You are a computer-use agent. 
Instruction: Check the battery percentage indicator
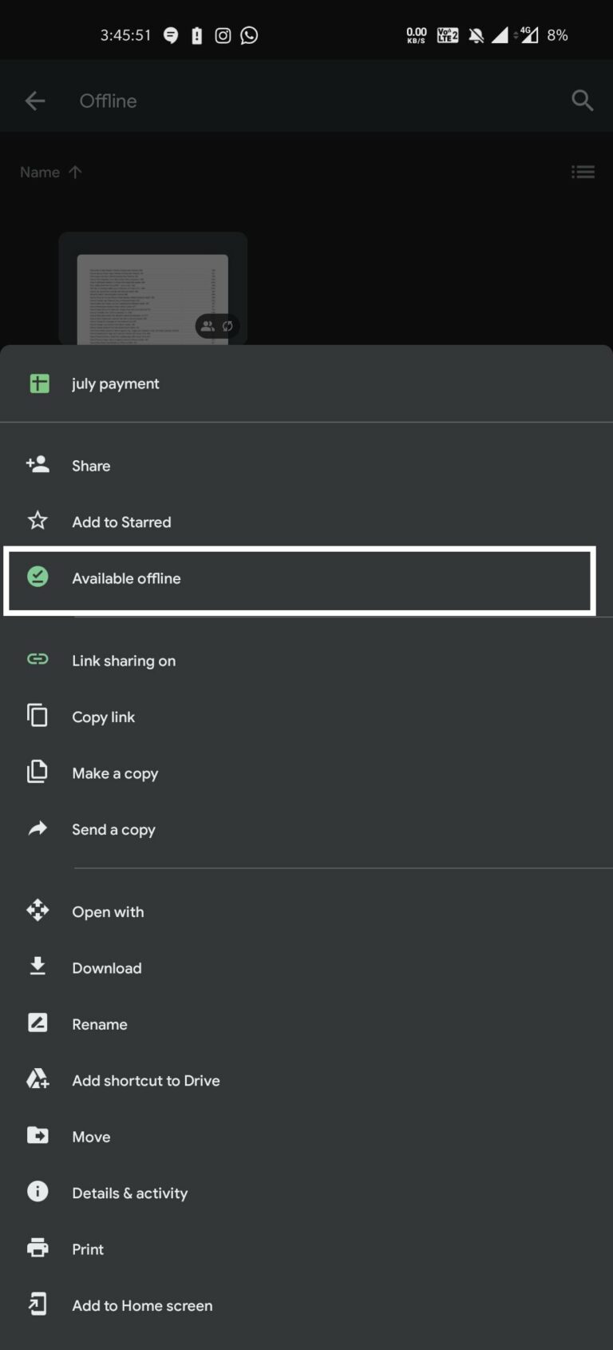pos(556,35)
